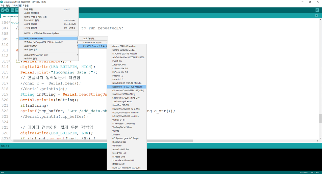The image size is (322, 174).
Task: Expand the Arduino AVR Boards submenu
Action: pos(93,43)
